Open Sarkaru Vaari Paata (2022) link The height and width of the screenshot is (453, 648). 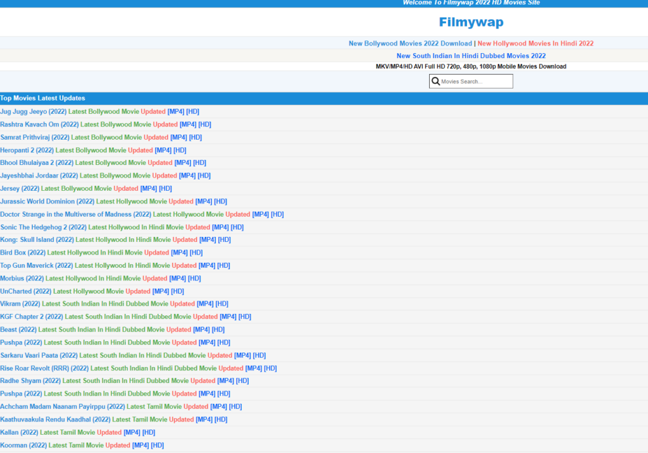[133, 355]
